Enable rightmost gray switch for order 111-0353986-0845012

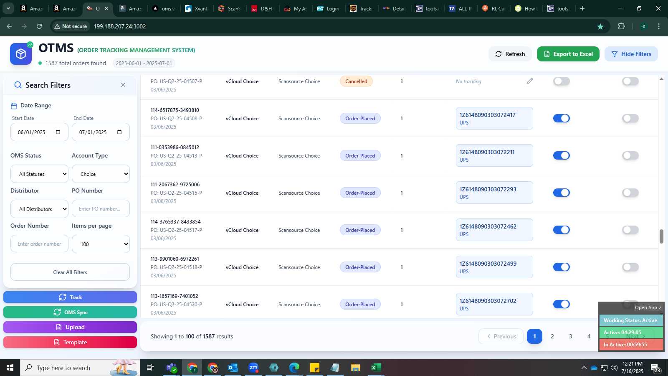630,155
